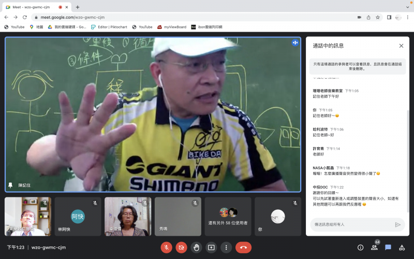Close the in-call messages panel
Screen dimensions: 414x259
click(401, 46)
